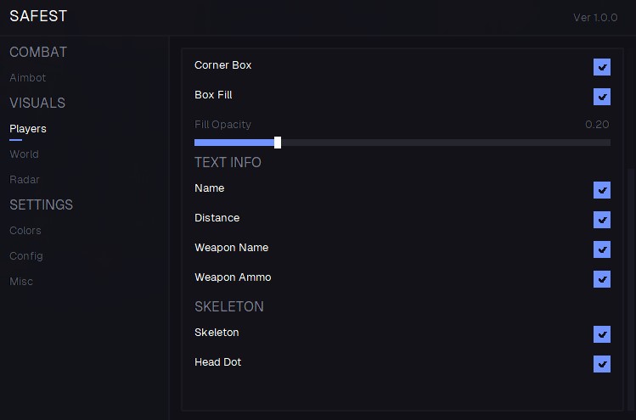The width and height of the screenshot is (636, 420).
Task: Uncheck the Head Dot checkbox
Action: tap(602, 364)
